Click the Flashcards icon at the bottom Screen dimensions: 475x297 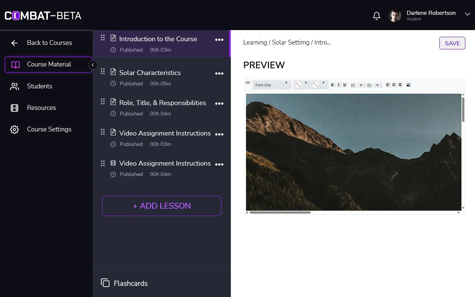pos(105,283)
